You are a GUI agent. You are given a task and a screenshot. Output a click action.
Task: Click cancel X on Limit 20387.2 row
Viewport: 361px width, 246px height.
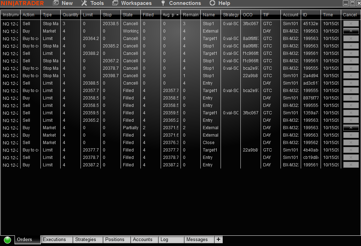[x=351, y=165]
